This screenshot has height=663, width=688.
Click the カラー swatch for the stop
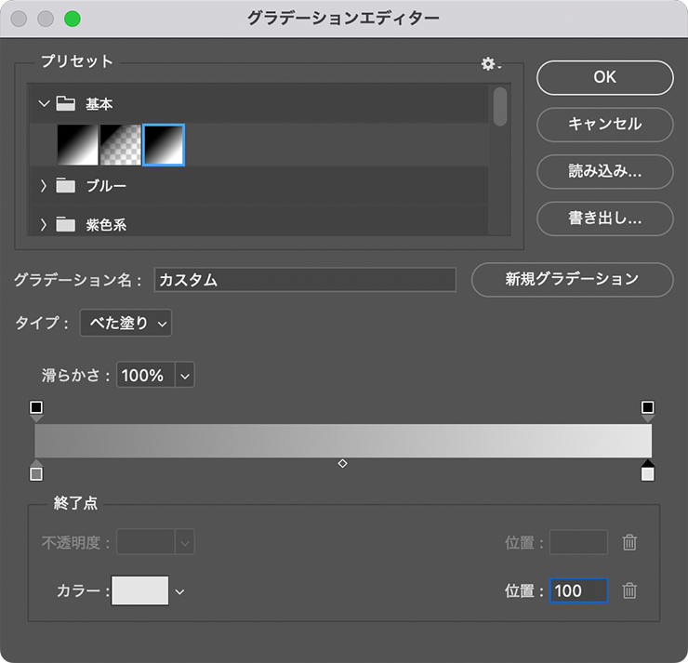click(x=140, y=590)
